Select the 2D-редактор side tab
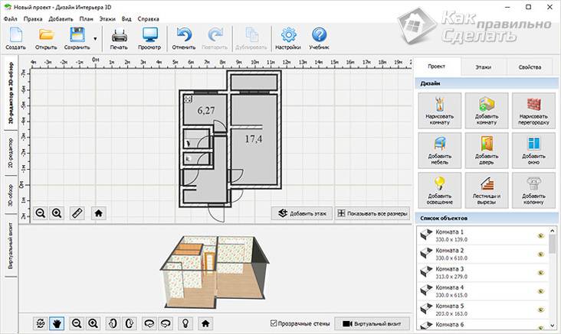Viewport: 561px width, 334px height. click(11, 153)
